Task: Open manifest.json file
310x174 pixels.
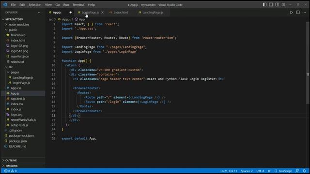Action: point(20,57)
